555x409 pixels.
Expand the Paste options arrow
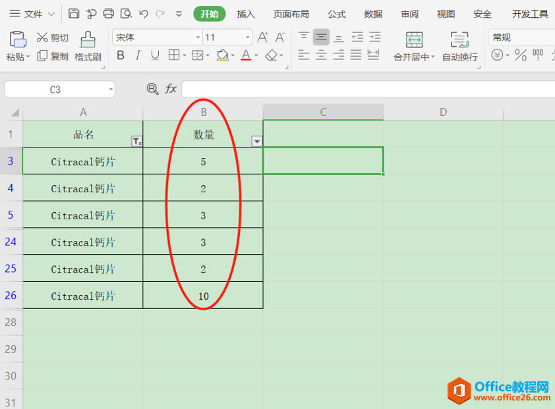point(28,57)
